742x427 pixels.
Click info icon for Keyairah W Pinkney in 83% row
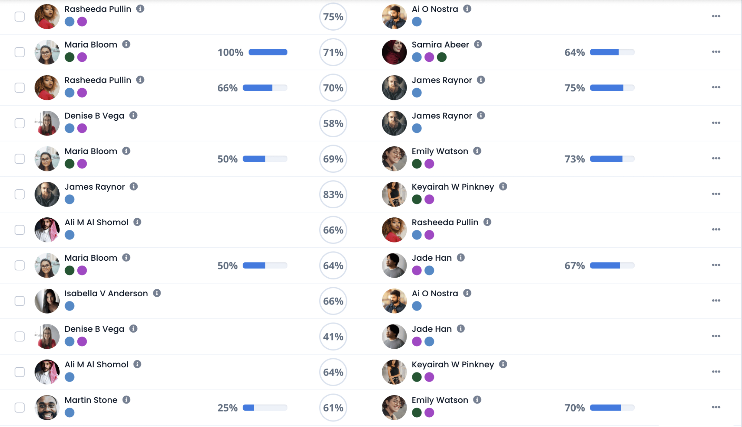click(503, 186)
